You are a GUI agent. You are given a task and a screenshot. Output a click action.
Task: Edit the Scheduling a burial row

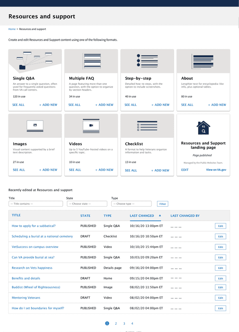pyautogui.click(x=220, y=236)
